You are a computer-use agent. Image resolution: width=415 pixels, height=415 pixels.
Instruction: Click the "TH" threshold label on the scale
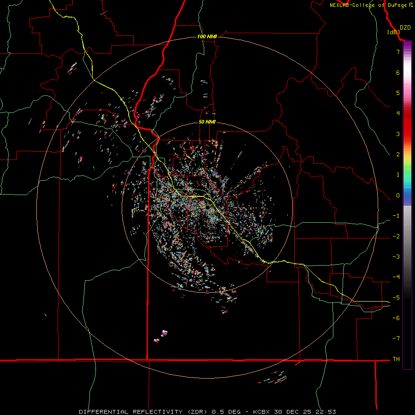pos(396,359)
